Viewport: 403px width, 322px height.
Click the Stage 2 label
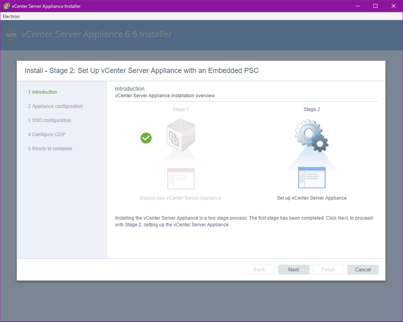[312, 109]
